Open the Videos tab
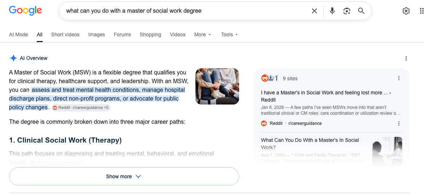The image size is (424, 196). point(178,34)
